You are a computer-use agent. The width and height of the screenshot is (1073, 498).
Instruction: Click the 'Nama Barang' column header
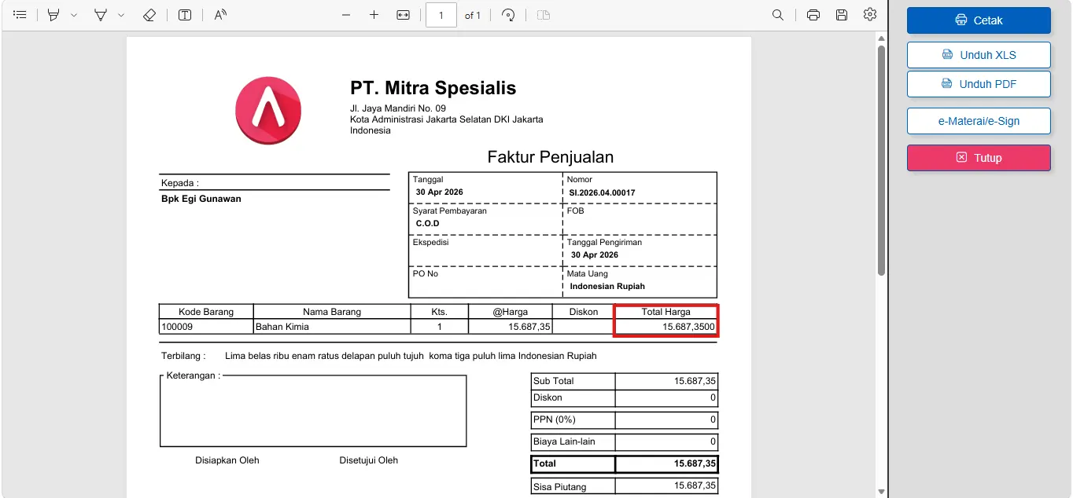[x=332, y=312]
